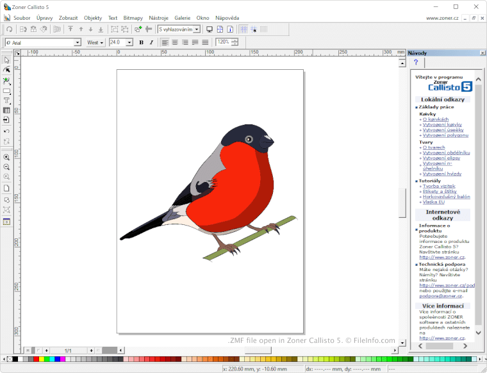Viewport: 487px width, 373px height.
Task: Click the zoom out magnifier icon
Action: 6,167
